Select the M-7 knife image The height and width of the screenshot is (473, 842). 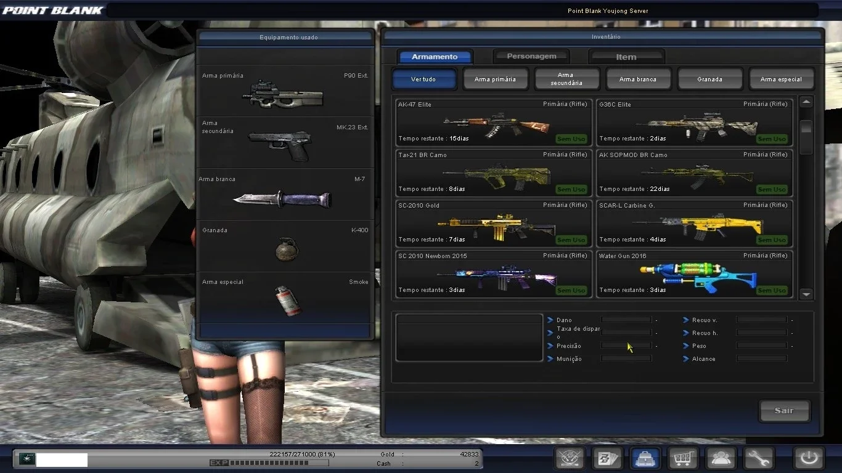(x=282, y=200)
